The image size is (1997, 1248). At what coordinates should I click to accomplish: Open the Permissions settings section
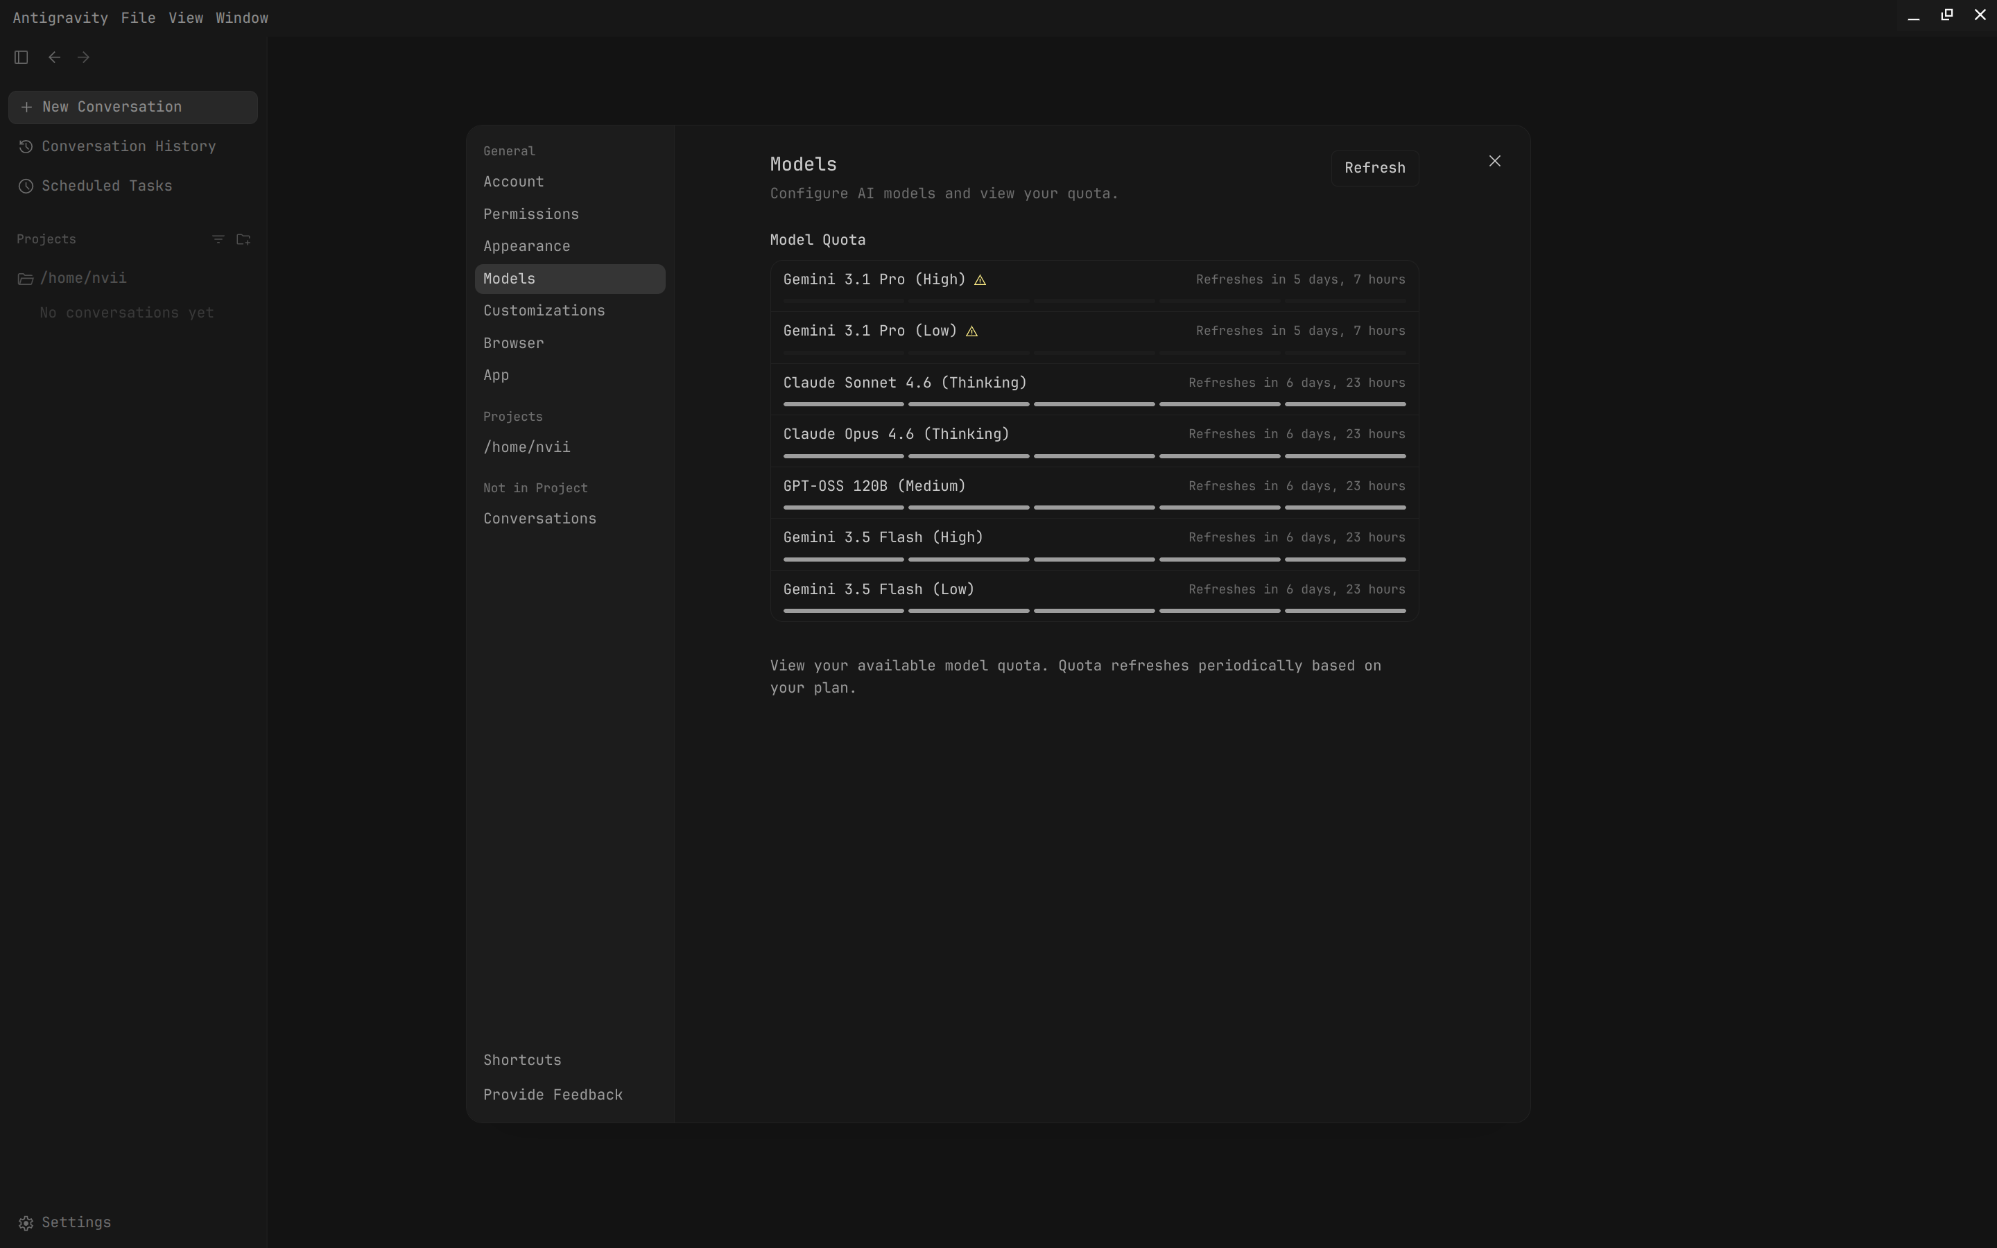569,214
